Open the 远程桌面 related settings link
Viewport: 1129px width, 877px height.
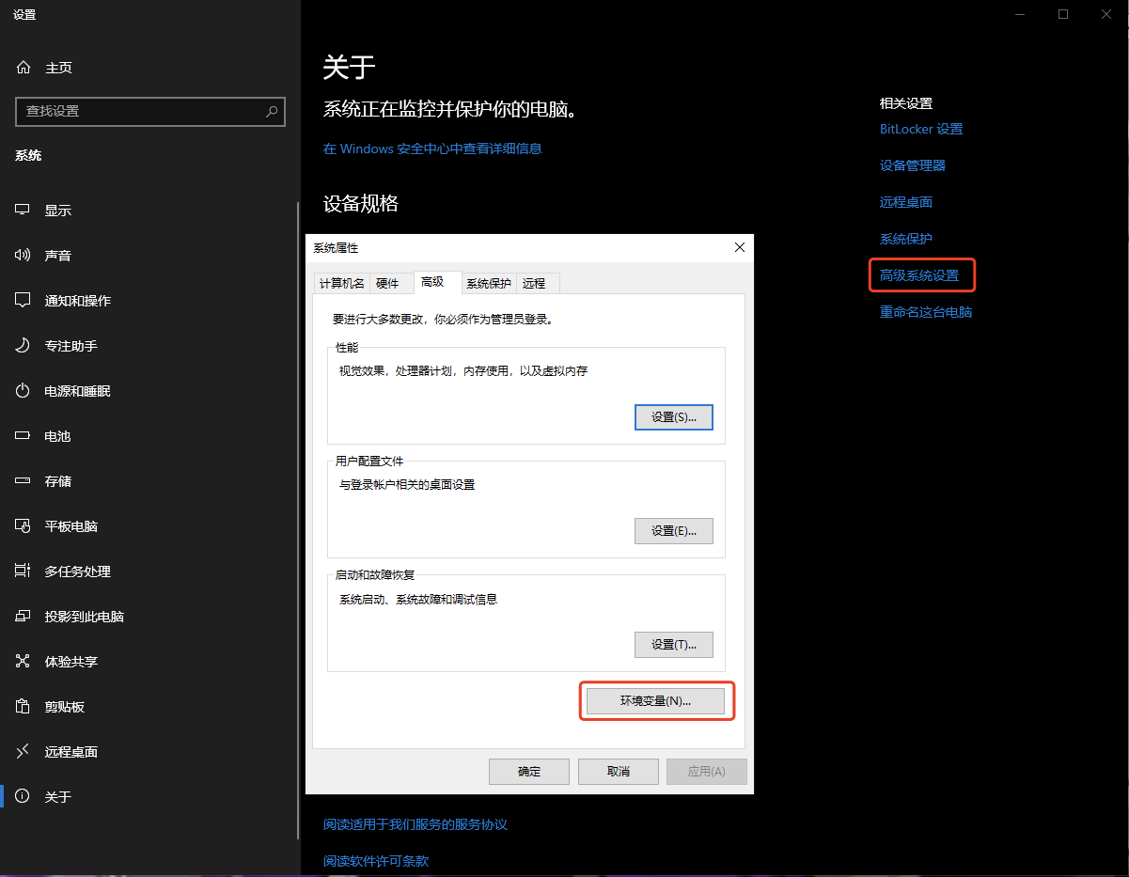906,202
